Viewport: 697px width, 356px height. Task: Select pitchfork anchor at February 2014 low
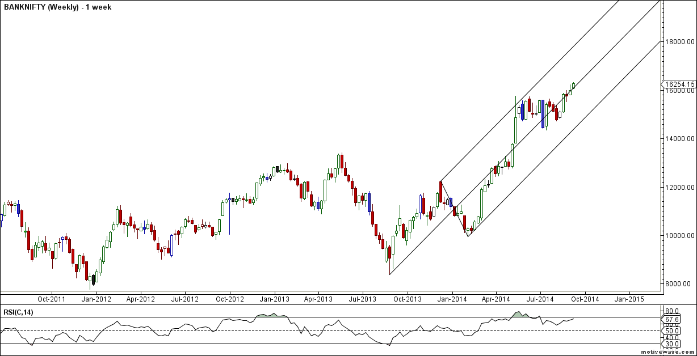[468, 236]
